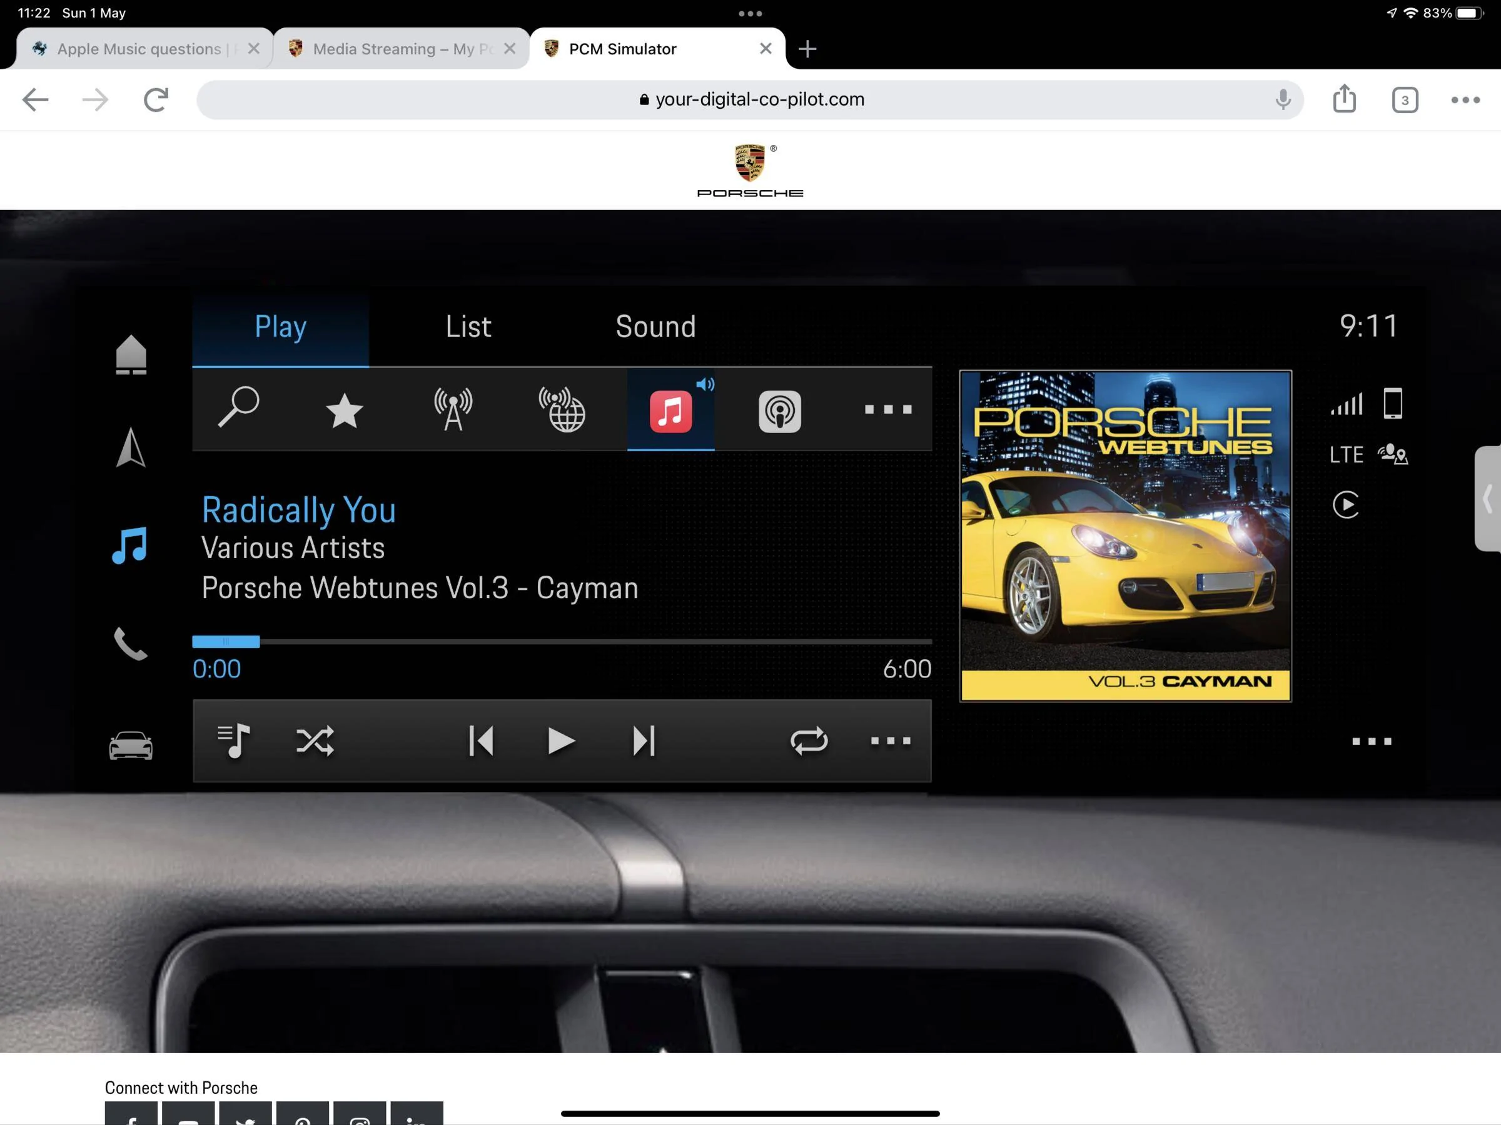
Task: Switch to Media Streaming browser tab
Action: [392, 49]
